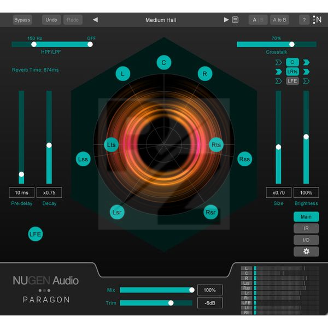Select the Lss side speaker node
Viewport: 328px width, 328px height.
click(83, 159)
